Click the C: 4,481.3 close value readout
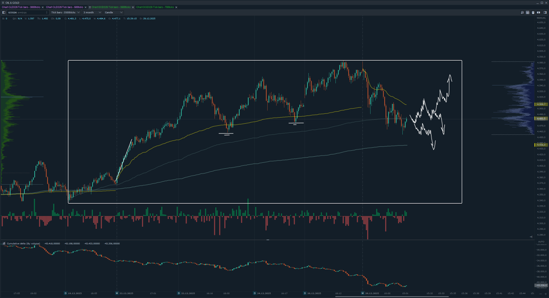This screenshot has height=298, width=549. coord(70,18)
